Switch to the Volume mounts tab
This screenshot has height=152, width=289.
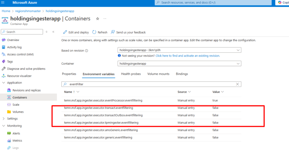tap(158, 74)
